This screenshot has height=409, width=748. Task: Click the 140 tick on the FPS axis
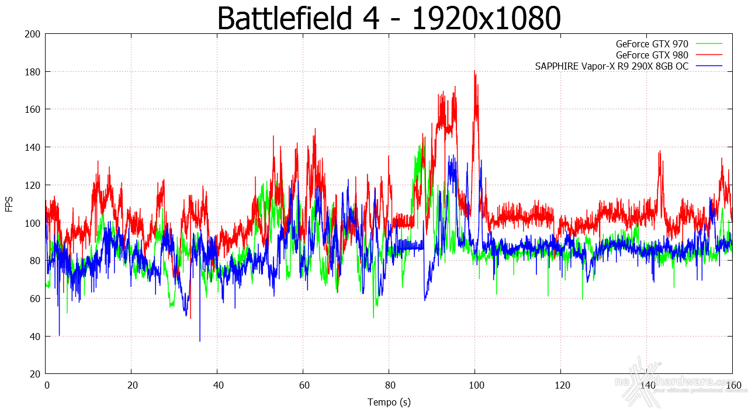(x=34, y=147)
